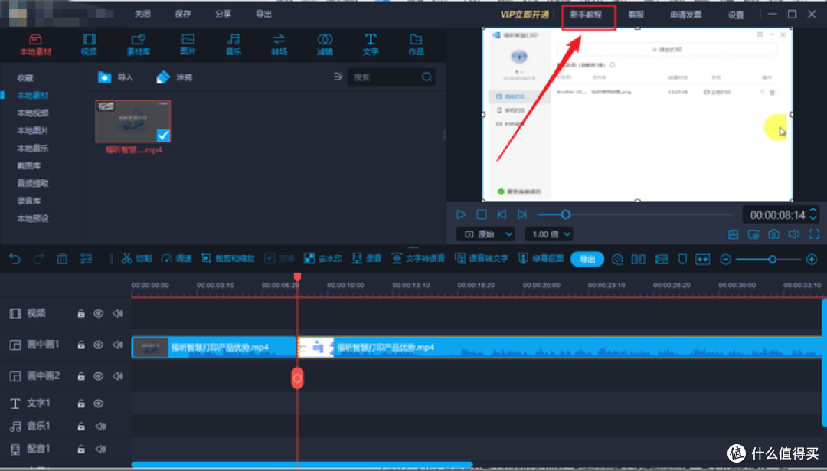
Task: Click the zoom-out minus icon on timeline
Action: 726,260
